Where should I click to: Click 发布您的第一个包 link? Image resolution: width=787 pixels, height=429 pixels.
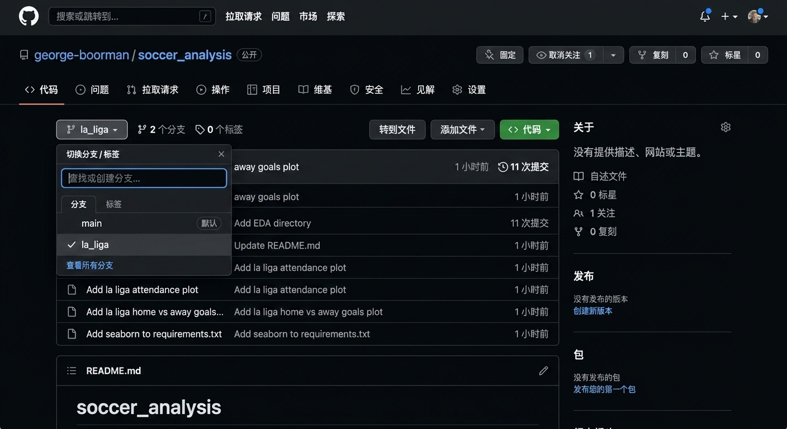tap(604, 389)
